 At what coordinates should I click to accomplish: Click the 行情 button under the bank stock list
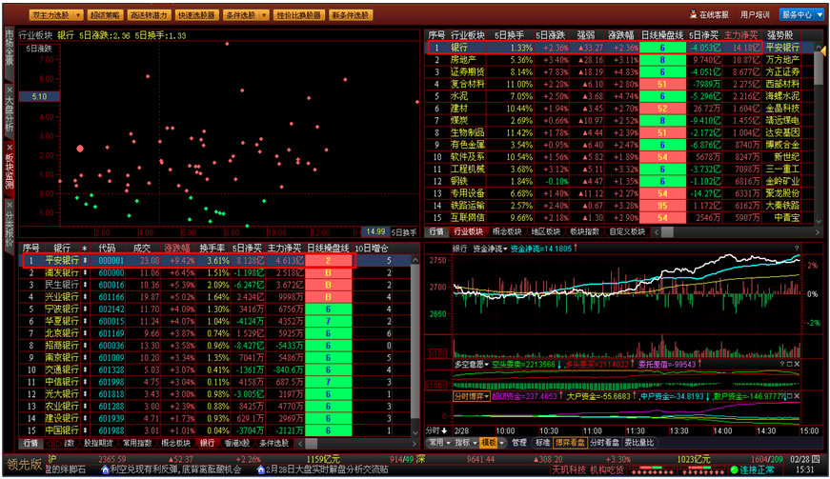[30, 443]
